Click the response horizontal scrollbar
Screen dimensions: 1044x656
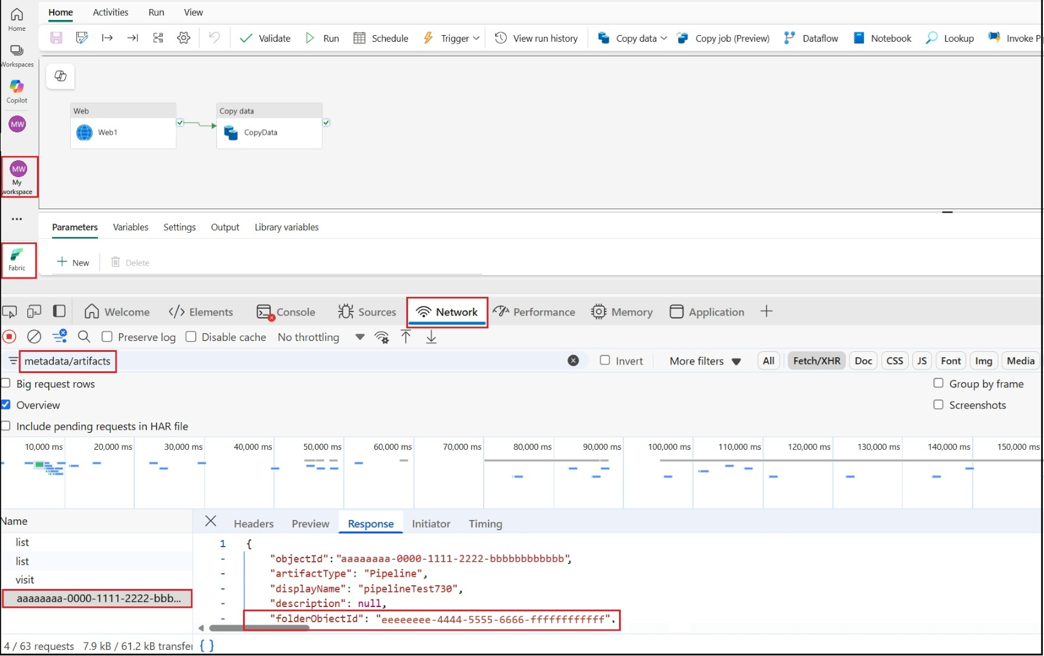(x=259, y=628)
